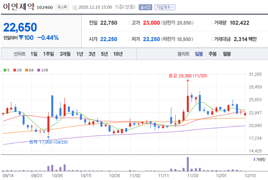Click the down triangle icon before 100
268x180 pixels.
[21, 37]
